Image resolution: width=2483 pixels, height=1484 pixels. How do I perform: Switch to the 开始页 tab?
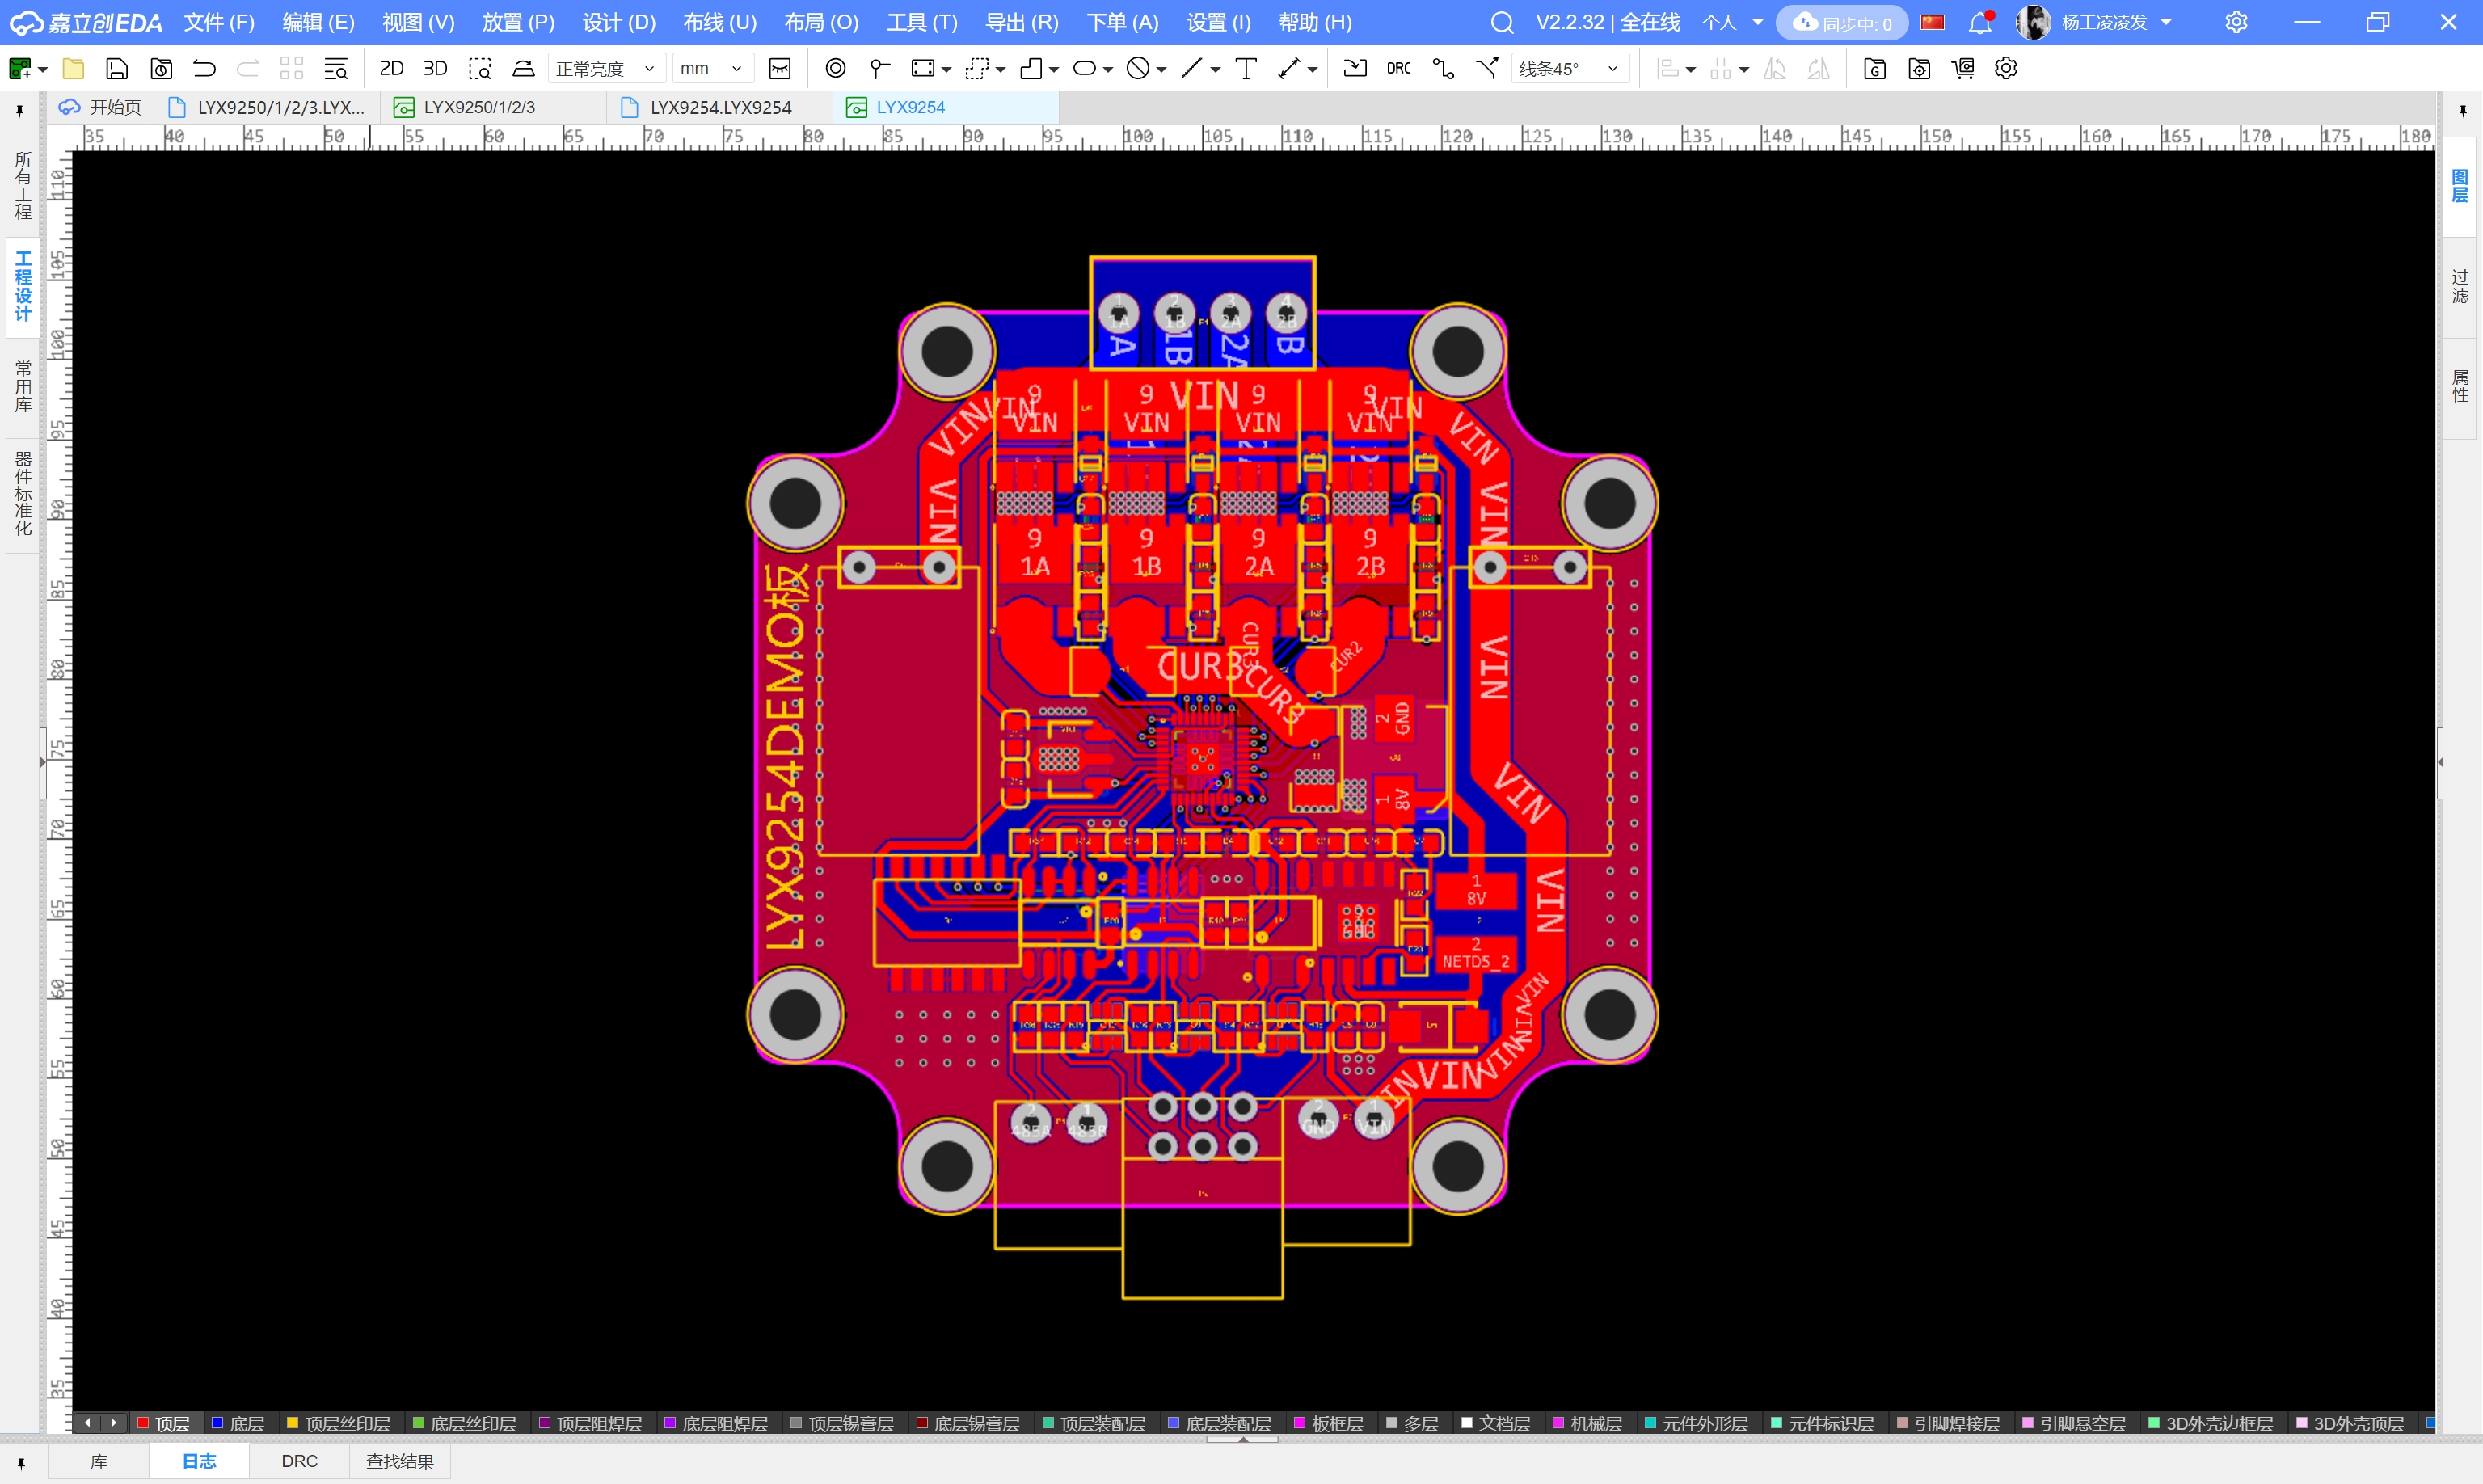(x=100, y=107)
